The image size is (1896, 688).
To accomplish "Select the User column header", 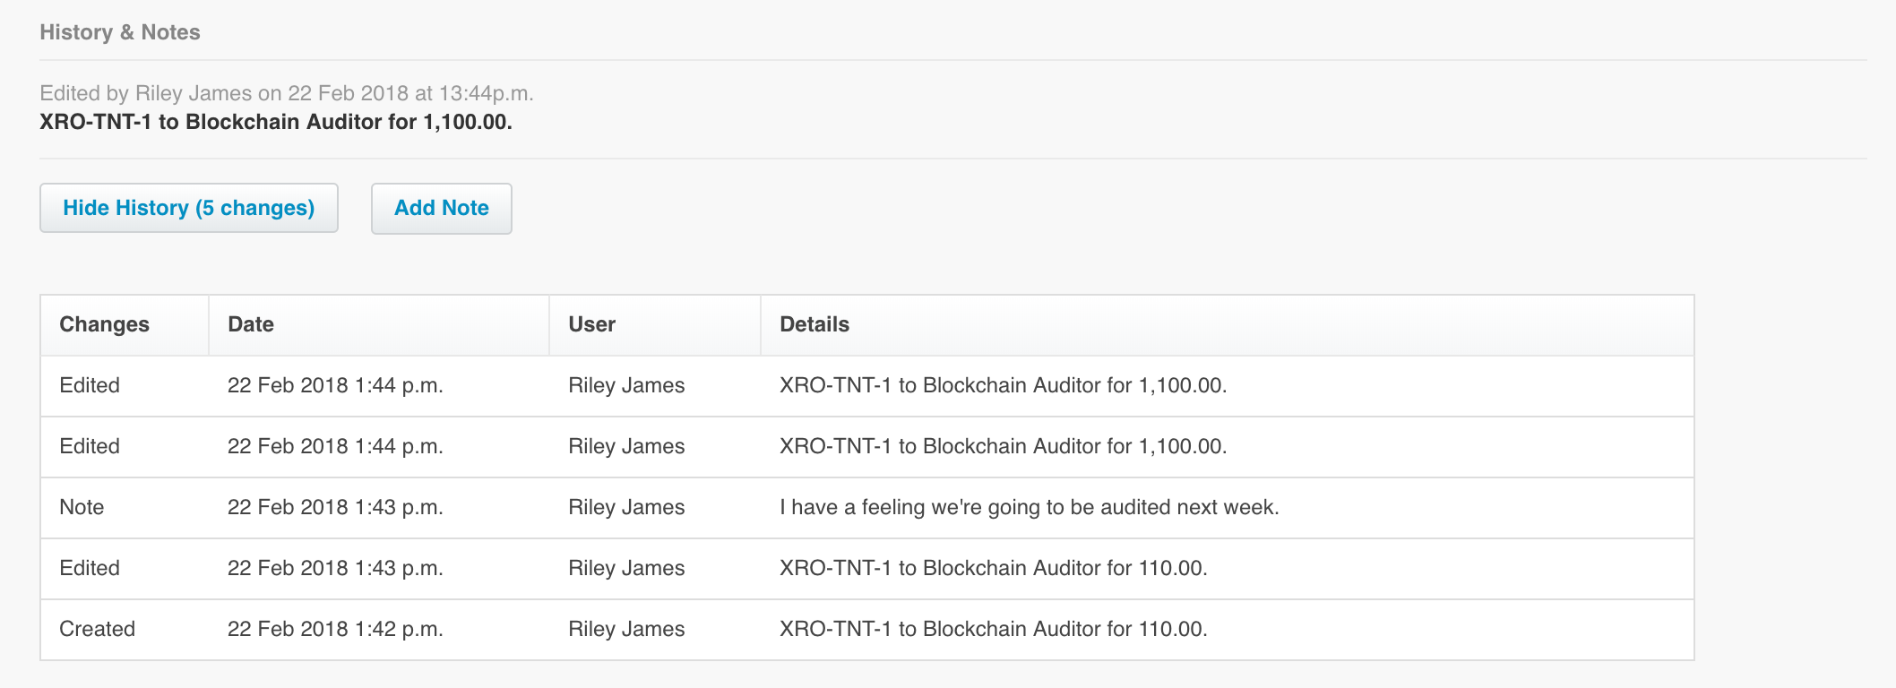I will (592, 324).
